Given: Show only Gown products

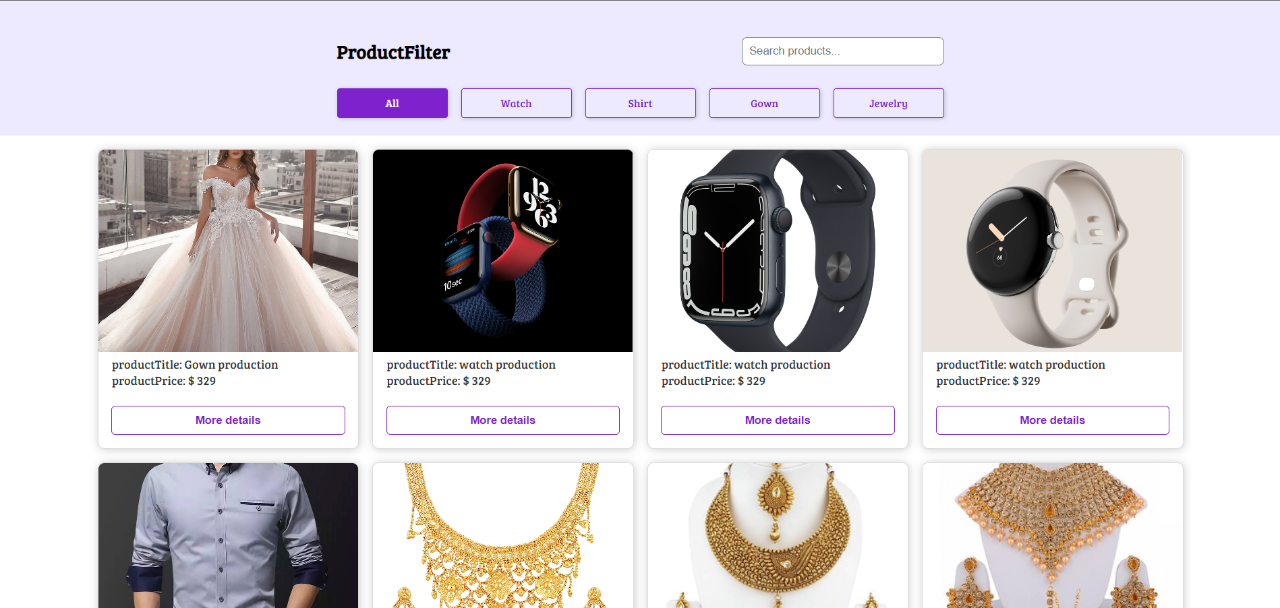Looking at the screenshot, I should click(764, 103).
